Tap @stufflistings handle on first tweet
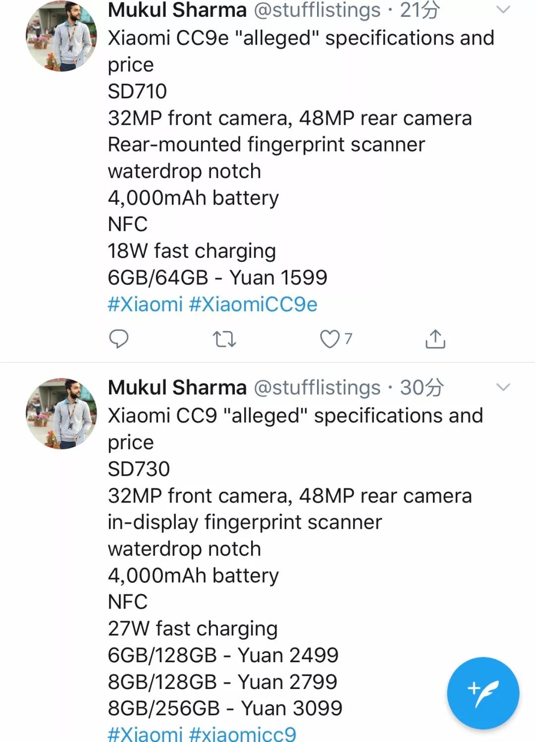 (317, 10)
